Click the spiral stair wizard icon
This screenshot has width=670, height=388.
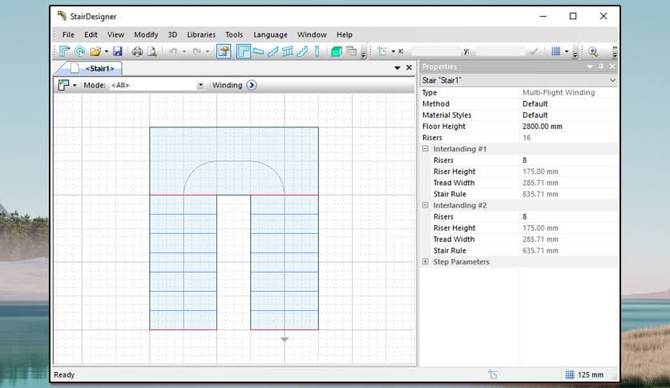point(79,51)
